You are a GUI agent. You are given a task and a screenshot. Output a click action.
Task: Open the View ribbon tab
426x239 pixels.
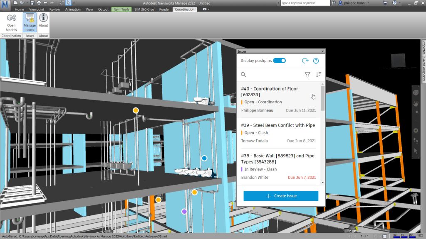pos(89,10)
